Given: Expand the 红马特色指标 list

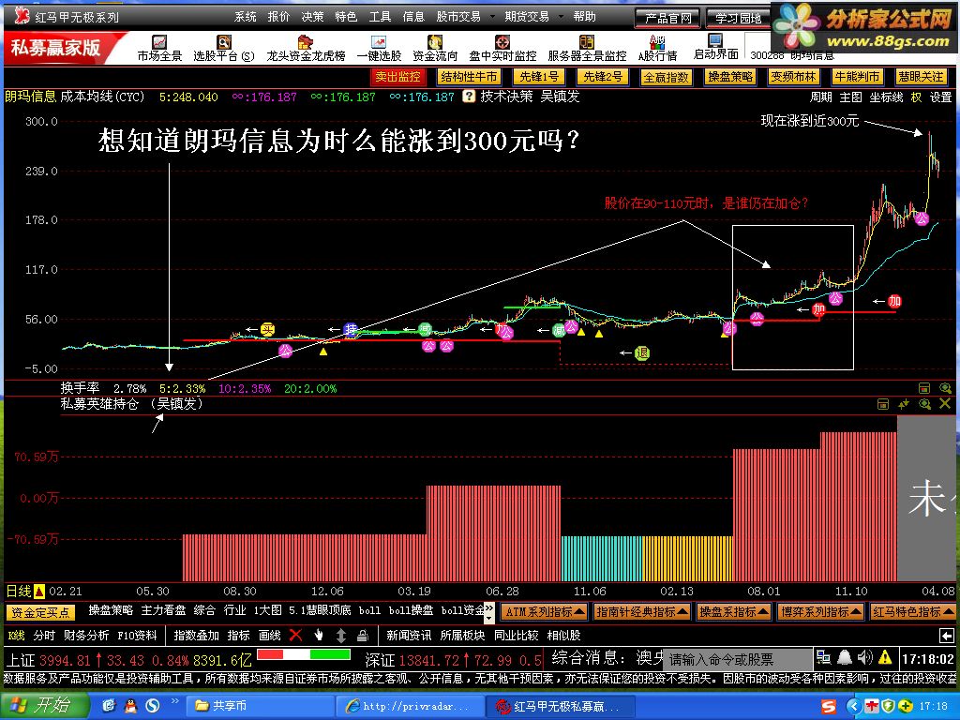Looking at the screenshot, I should point(913,611).
